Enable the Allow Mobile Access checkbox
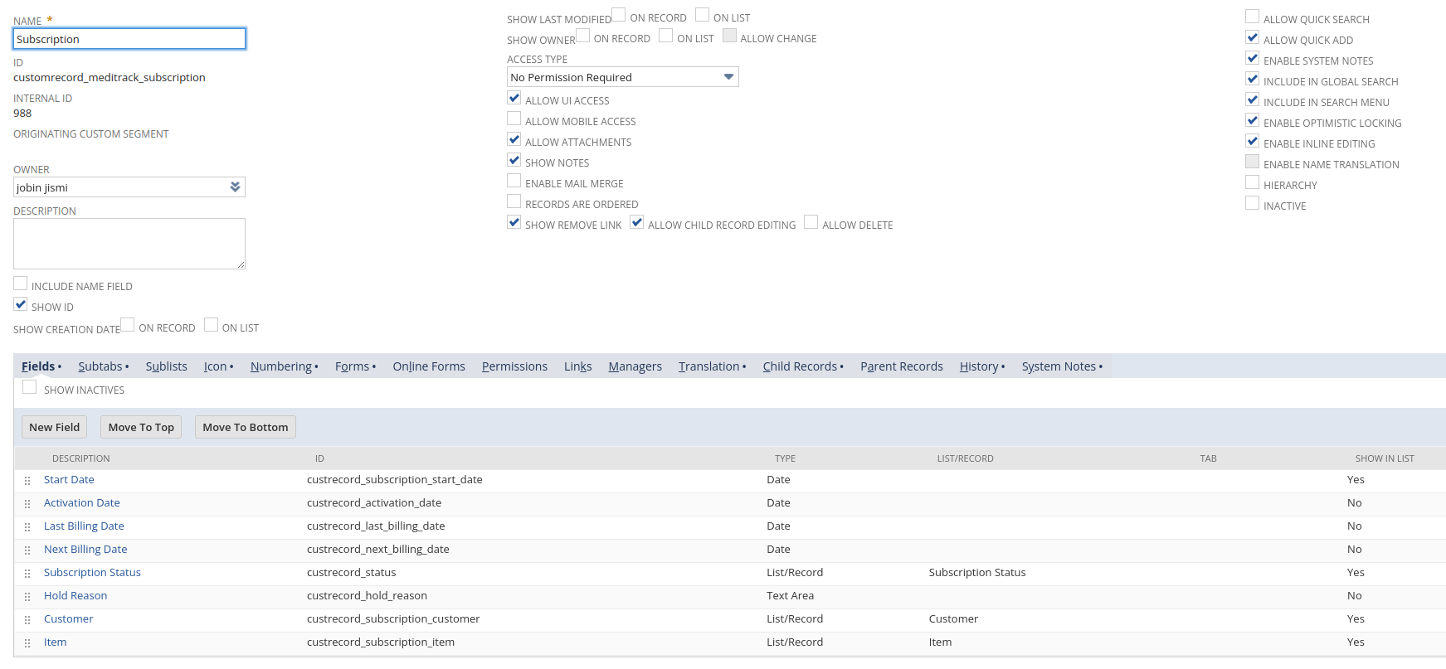Image resolution: width=1446 pixels, height=669 pixels. click(x=514, y=119)
